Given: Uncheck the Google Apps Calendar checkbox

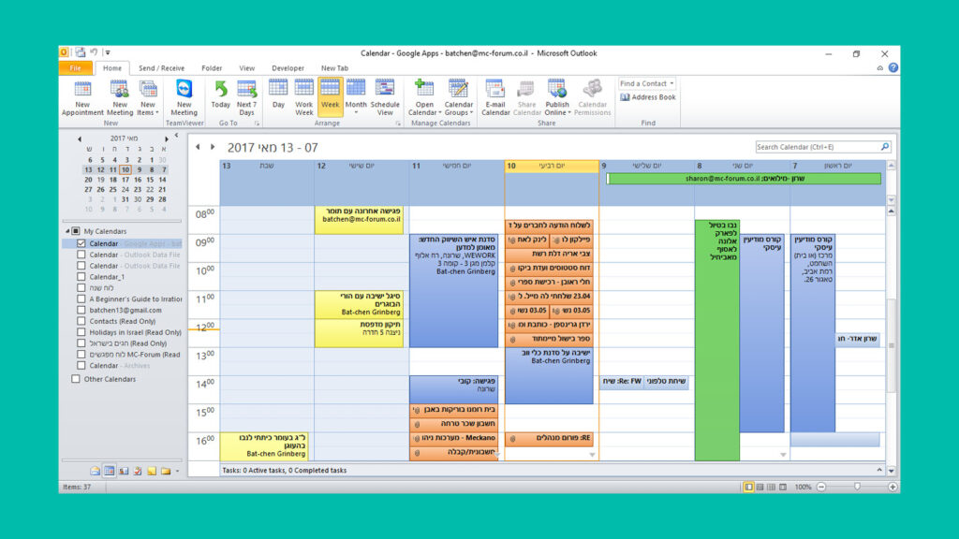Looking at the screenshot, I should point(81,243).
